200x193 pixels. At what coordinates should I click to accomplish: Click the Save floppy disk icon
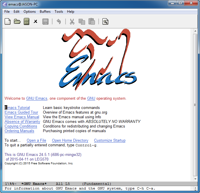tap(45, 21)
